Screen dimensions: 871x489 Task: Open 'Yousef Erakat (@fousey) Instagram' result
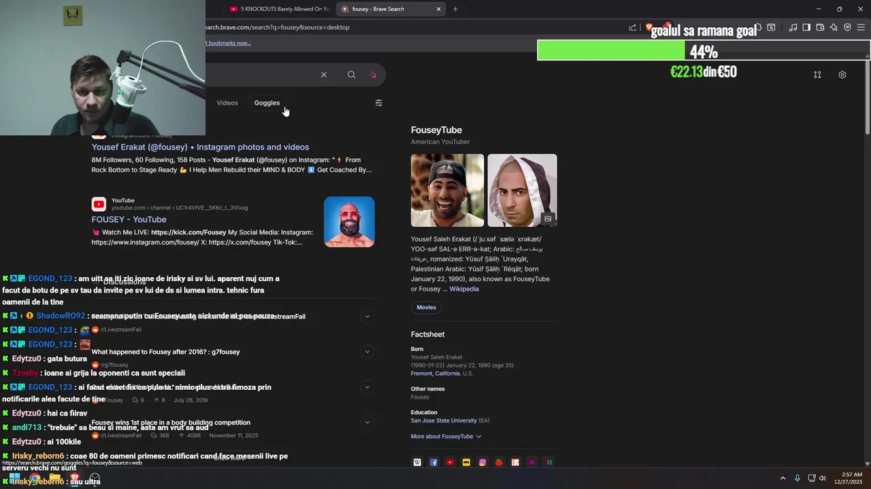tap(200, 147)
